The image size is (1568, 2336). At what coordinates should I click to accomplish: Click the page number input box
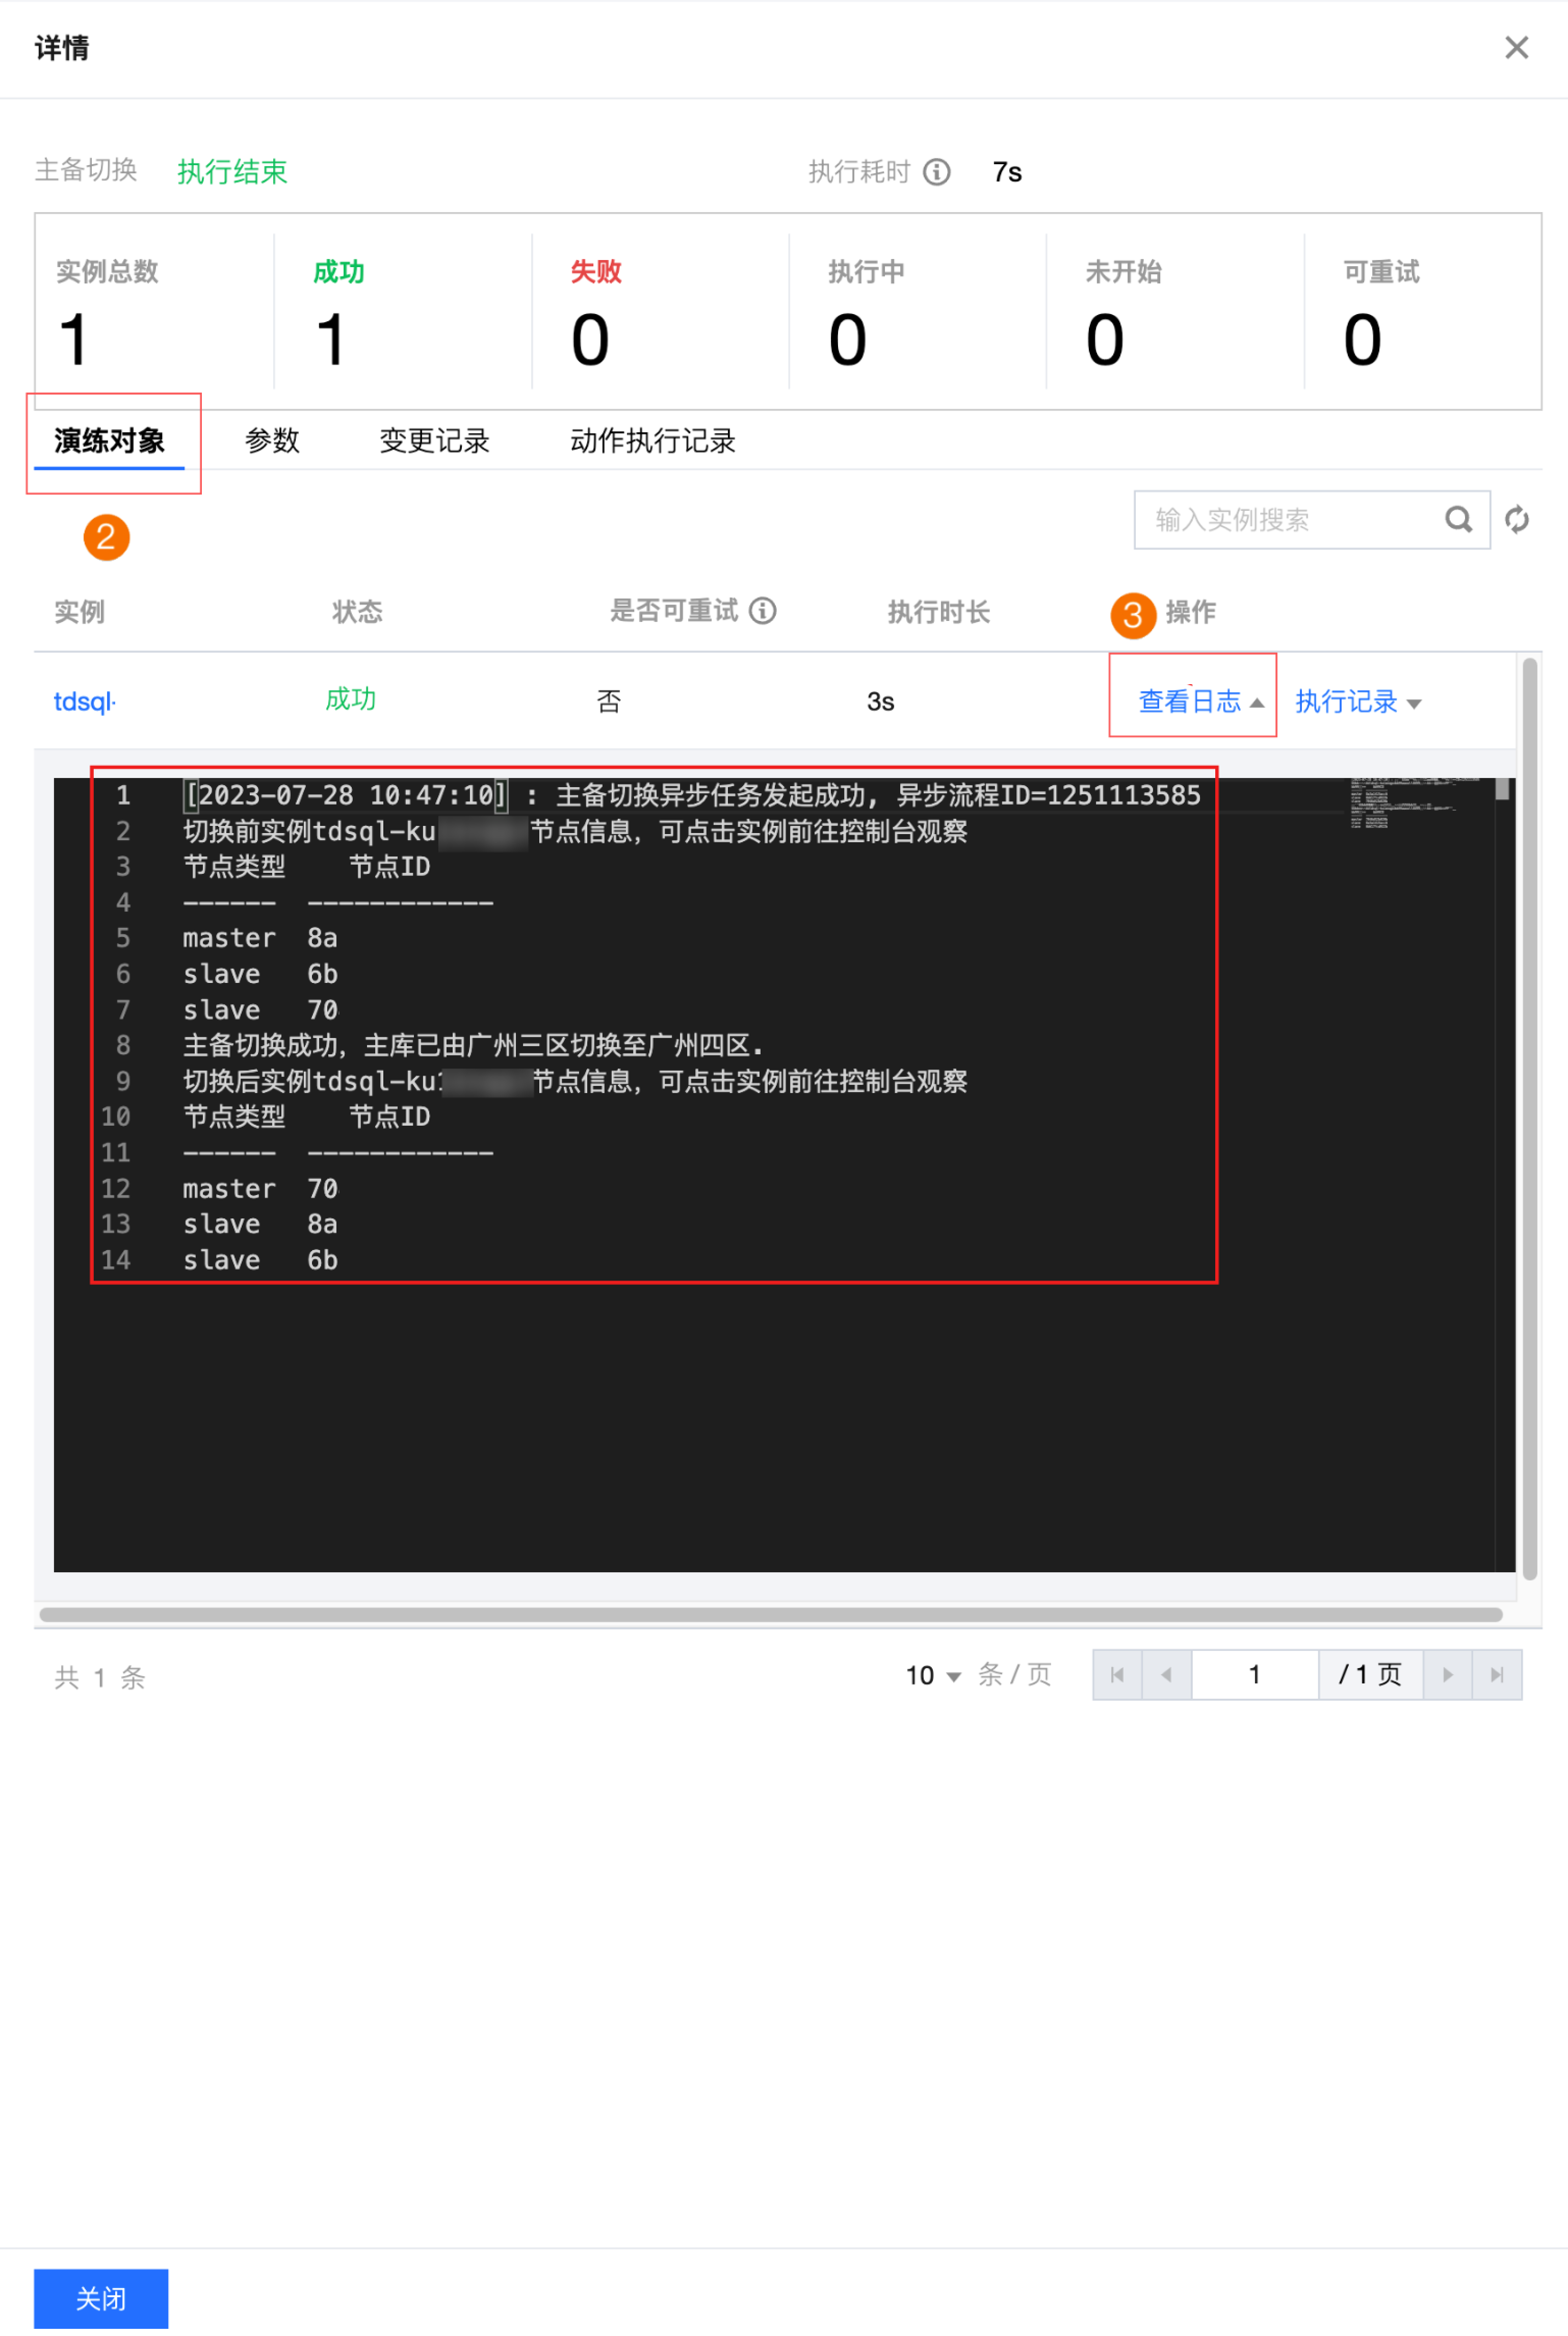[x=1254, y=1675]
